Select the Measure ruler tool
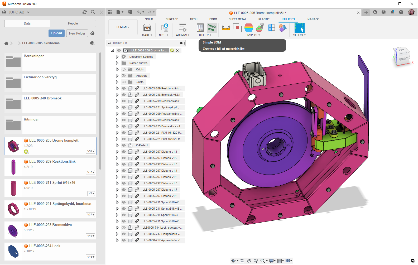This screenshot has height=265, width=418. click(226, 28)
